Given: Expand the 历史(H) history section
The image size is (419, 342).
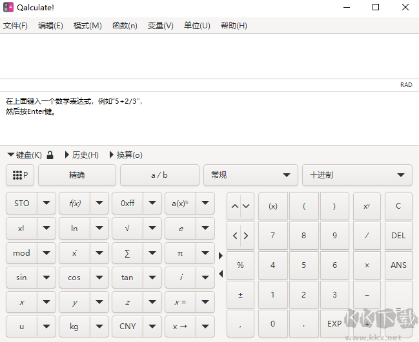Looking at the screenshot, I should pos(82,155).
